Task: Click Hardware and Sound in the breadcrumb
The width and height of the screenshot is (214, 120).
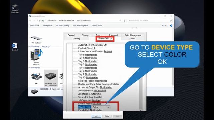Action: click(x=66, y=21)
